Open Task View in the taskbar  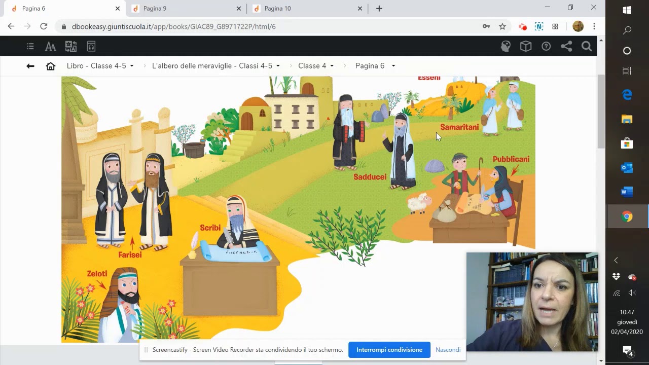627,71
